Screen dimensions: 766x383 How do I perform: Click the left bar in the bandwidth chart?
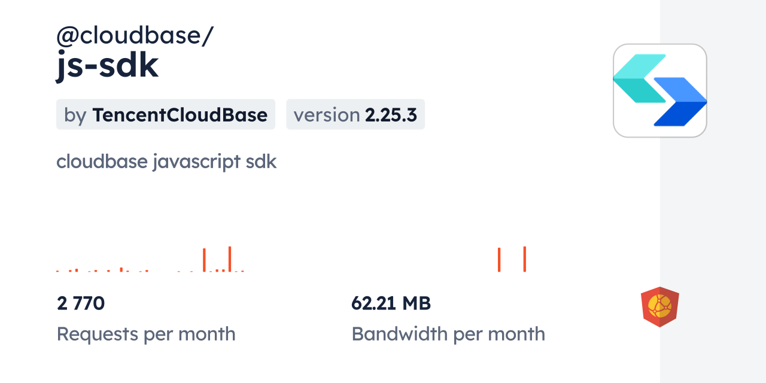point(499,260)
